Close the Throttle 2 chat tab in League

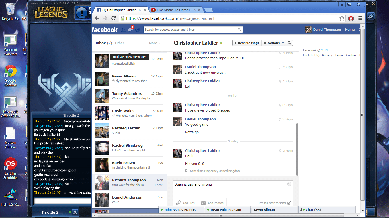[x=75, y=212]
